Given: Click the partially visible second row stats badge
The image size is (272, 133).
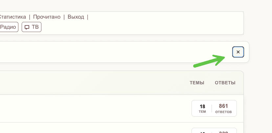Looking at the screenshot, I should [x=214, y=130].
